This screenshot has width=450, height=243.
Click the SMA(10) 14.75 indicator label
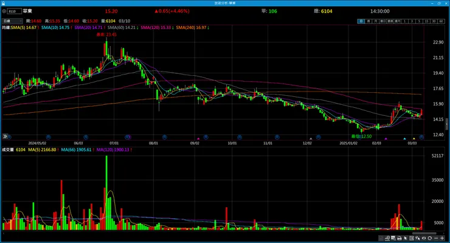coord(55,28)
